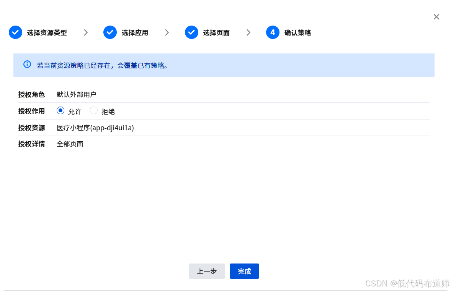Click the chevron between 选择页面 and 确认策略
Image resolution: width=451 pixels, height=291 pixels.
coord(249,32)
